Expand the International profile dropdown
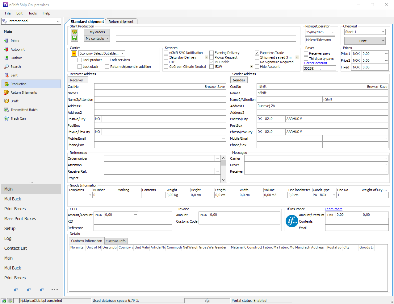Screen dimensions: 394x304 click(58, 21)
